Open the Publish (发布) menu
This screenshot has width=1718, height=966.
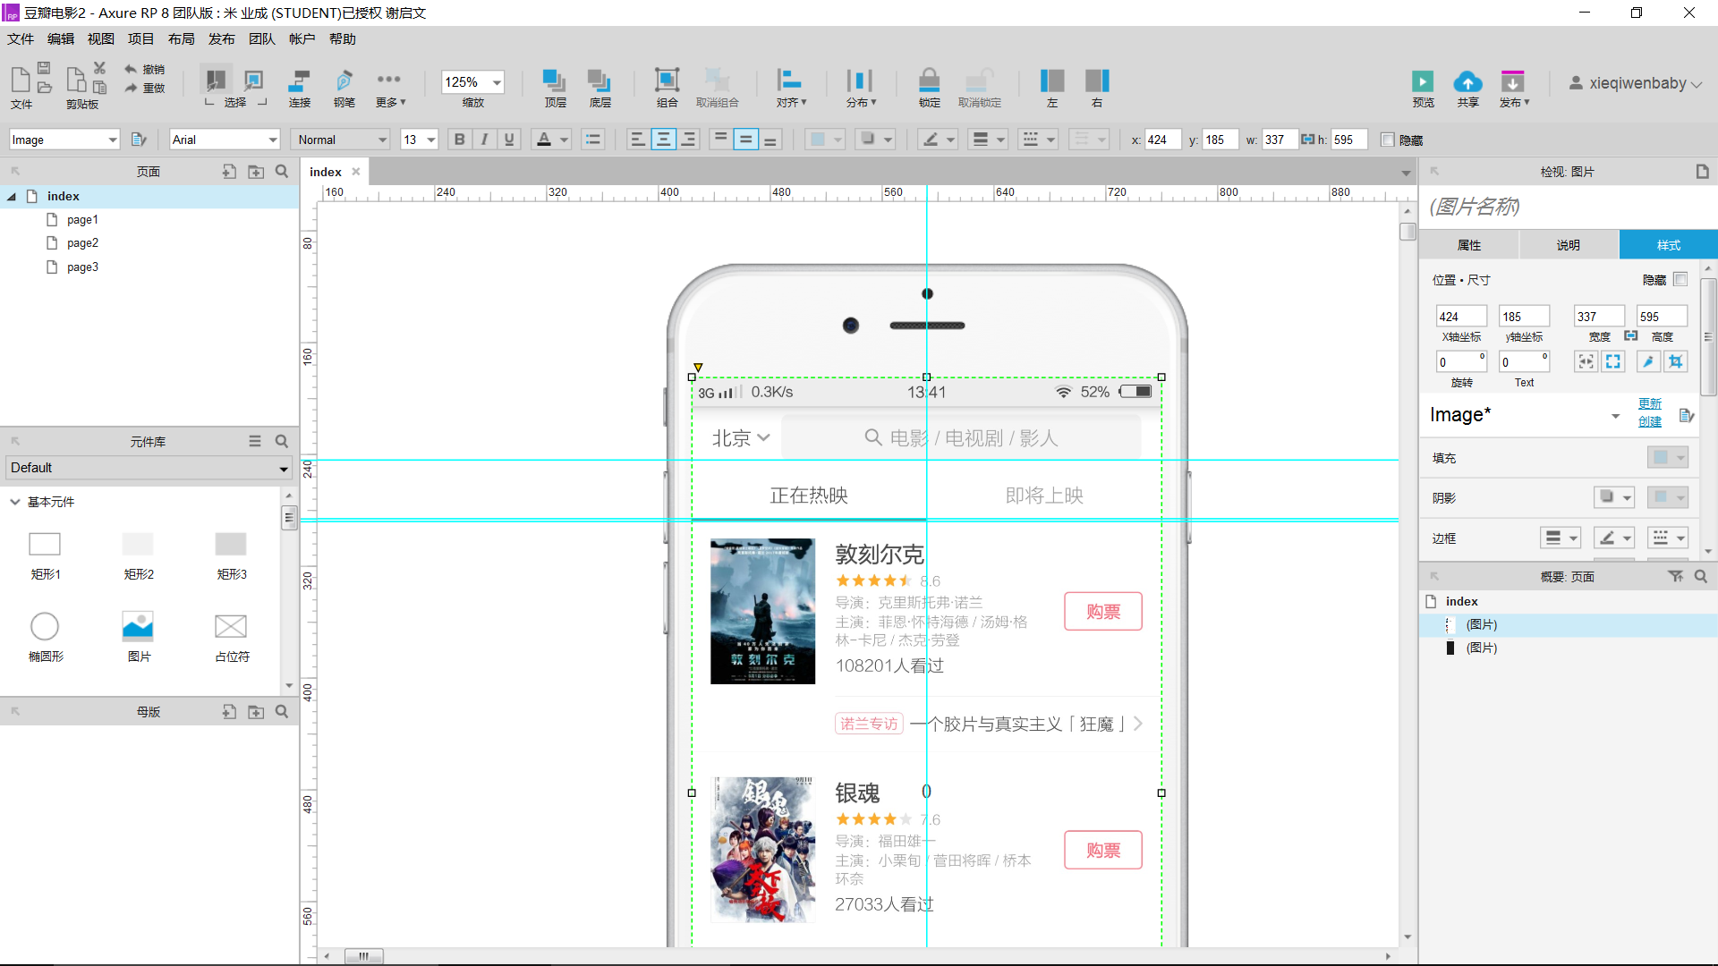click(x=1514, y=88)
